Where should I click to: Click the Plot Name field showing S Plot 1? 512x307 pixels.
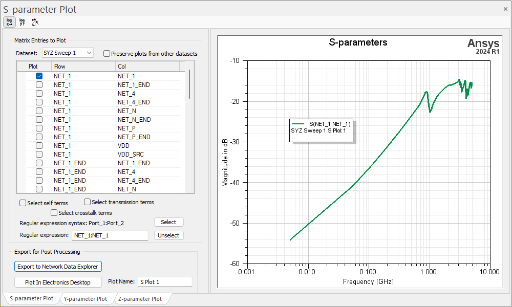(x=165, y=282)
